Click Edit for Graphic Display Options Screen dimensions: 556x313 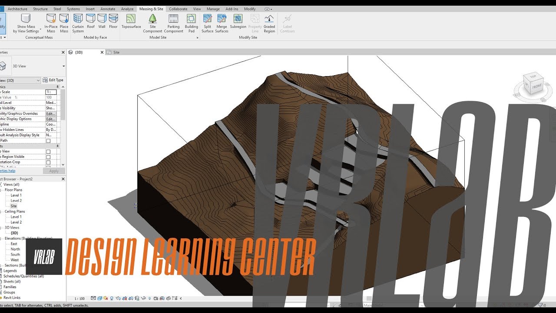pos(51,119)
